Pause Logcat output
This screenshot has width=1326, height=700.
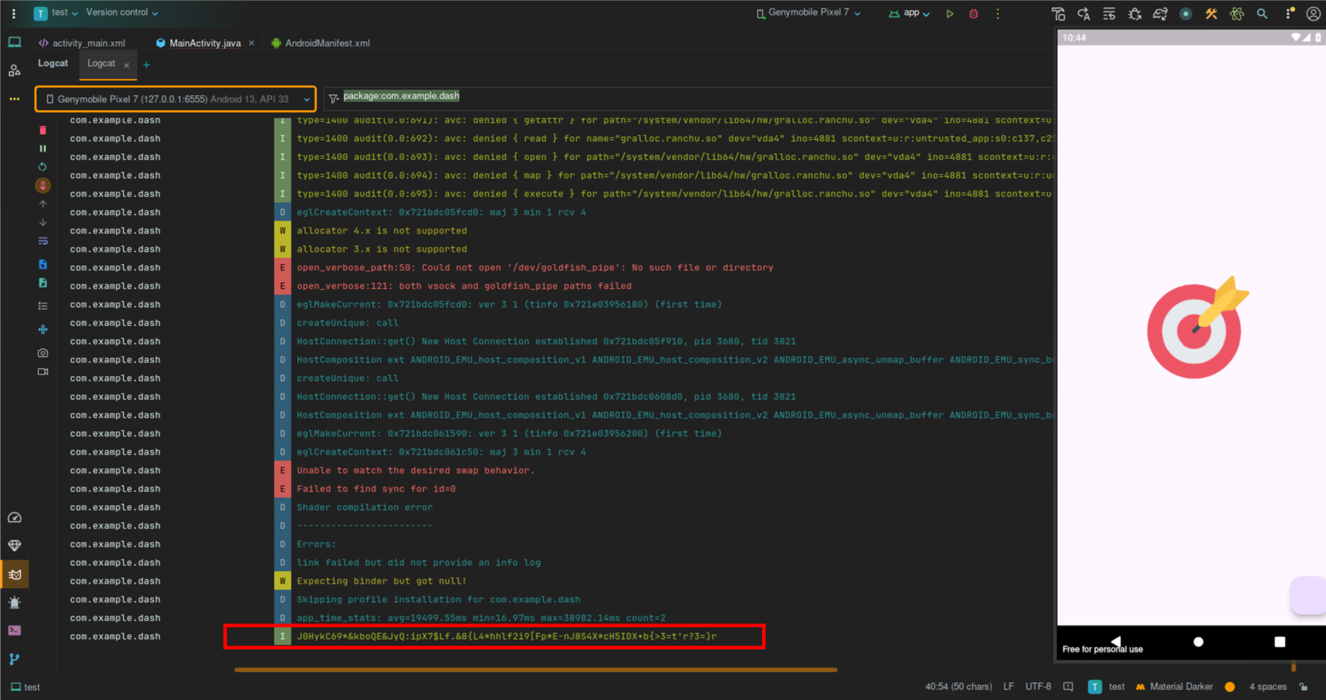(x=43, y=148)
